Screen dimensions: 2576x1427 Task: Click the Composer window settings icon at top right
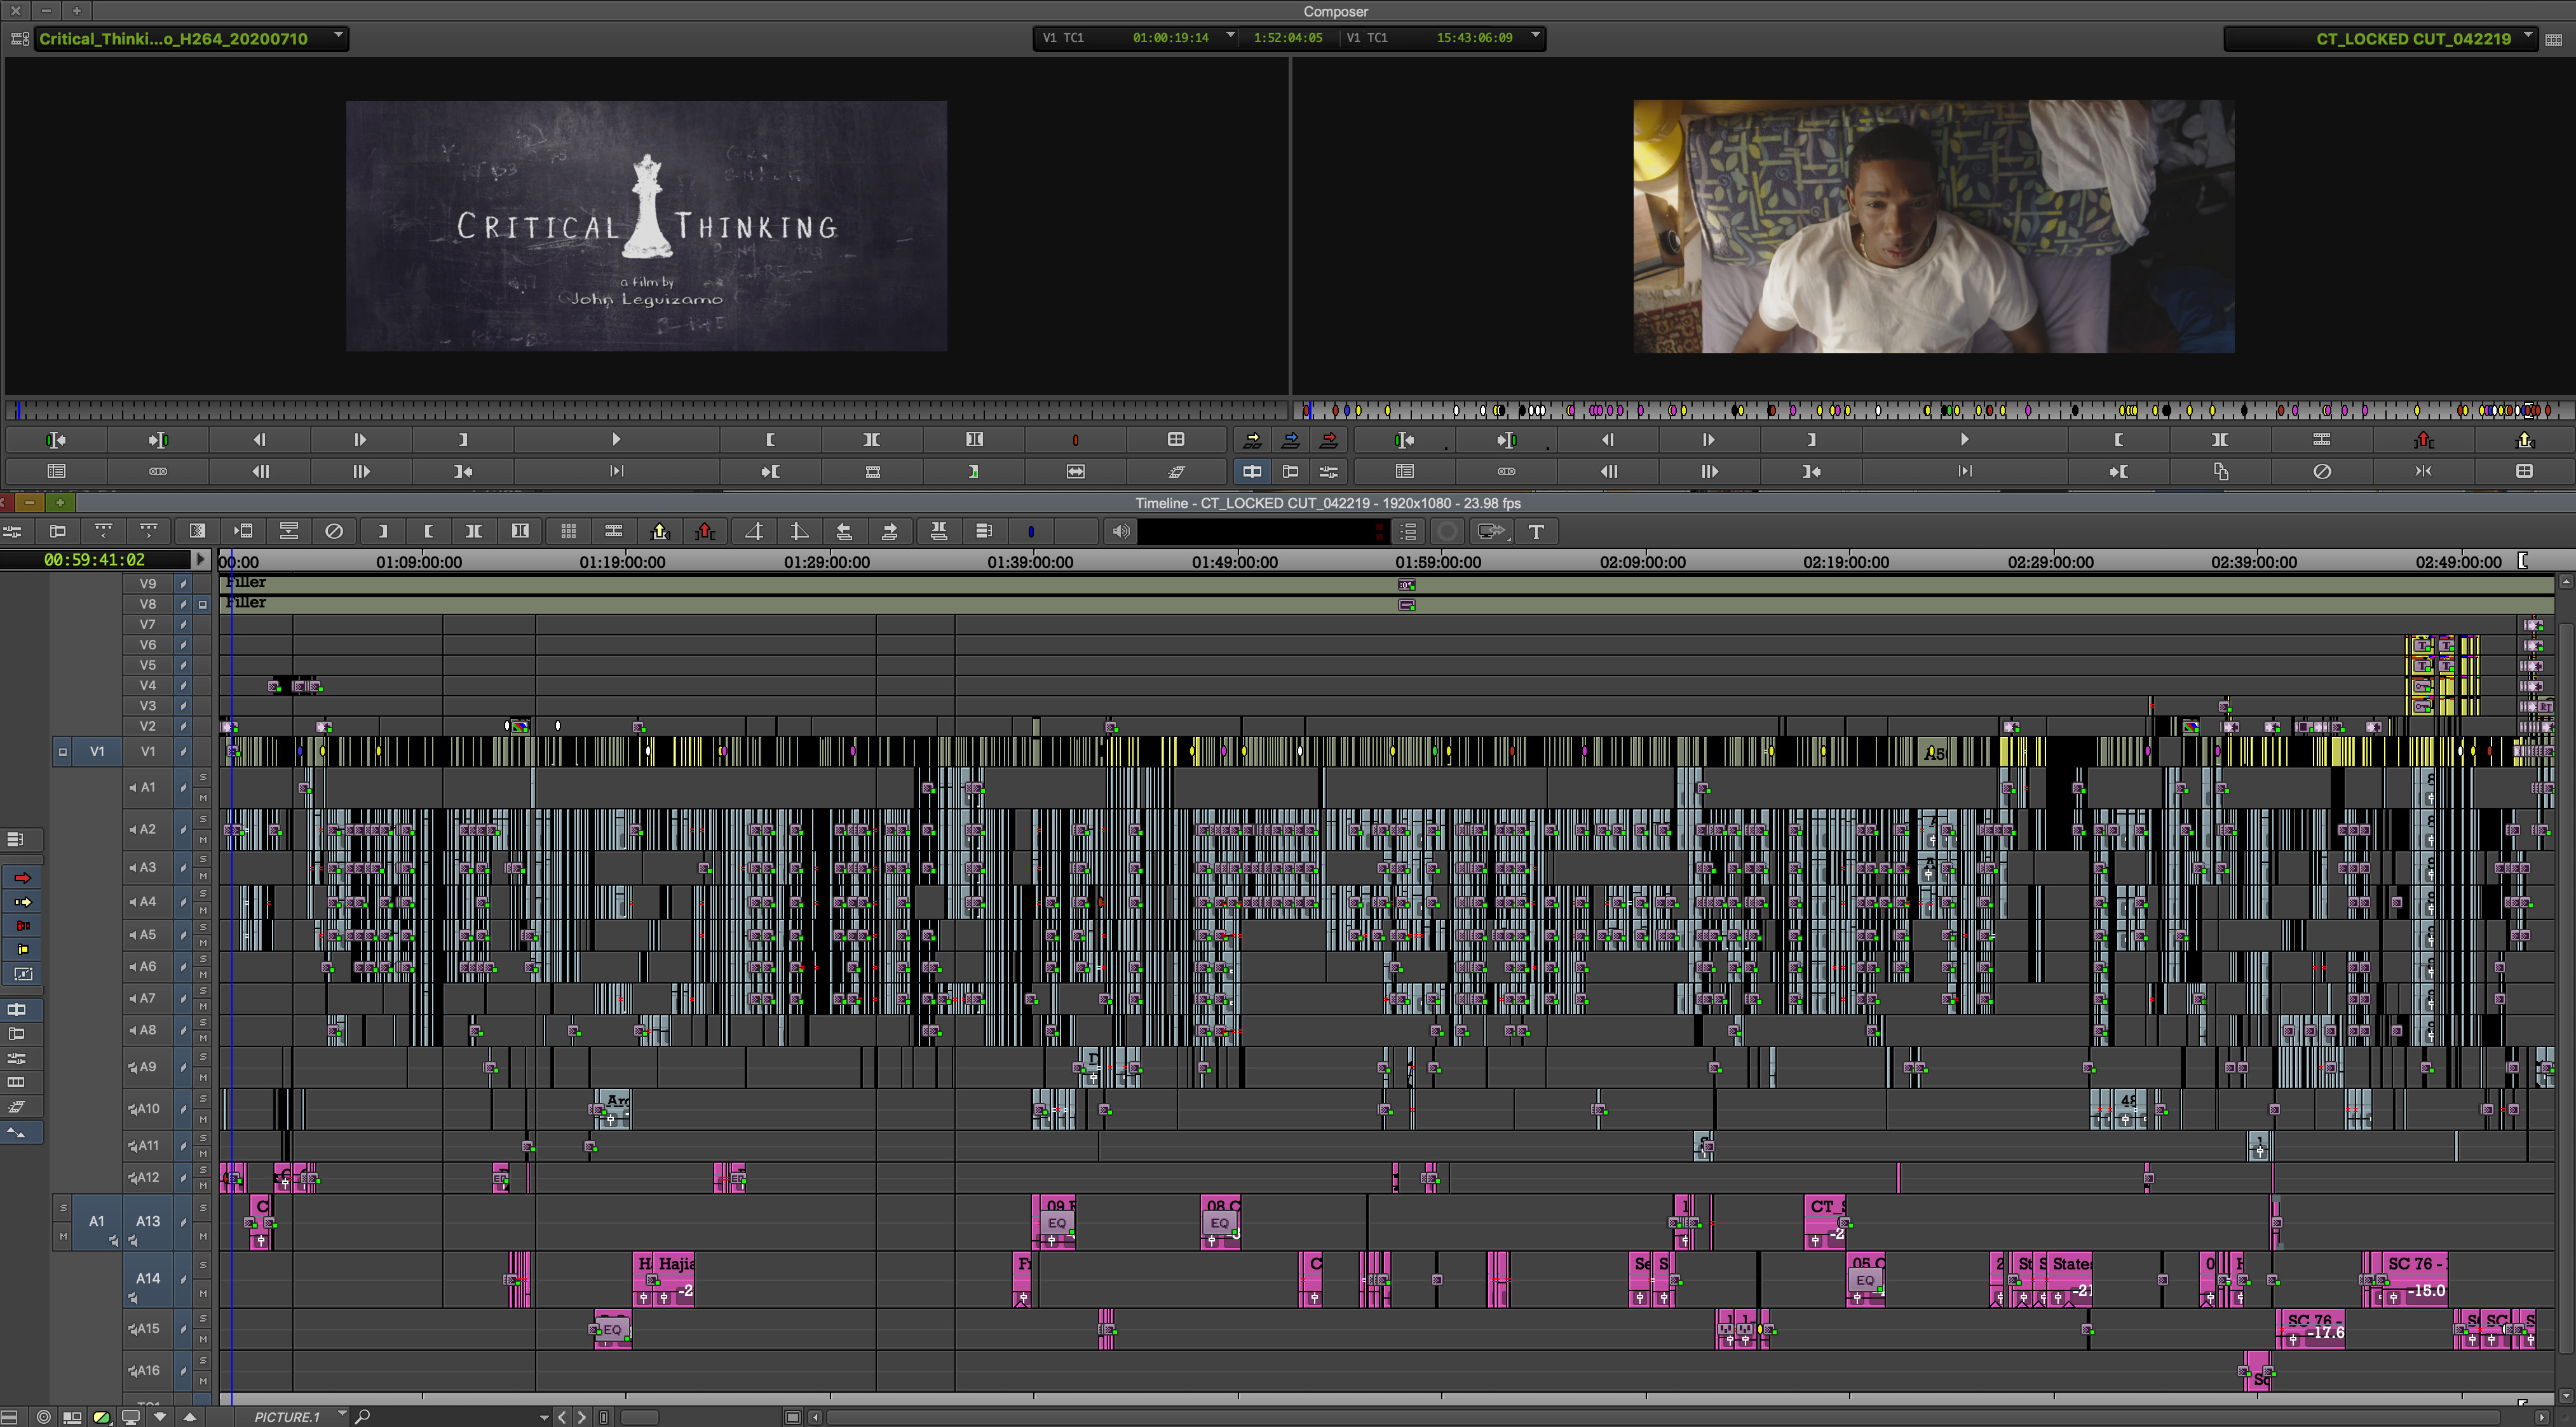tap(2553, 39)
